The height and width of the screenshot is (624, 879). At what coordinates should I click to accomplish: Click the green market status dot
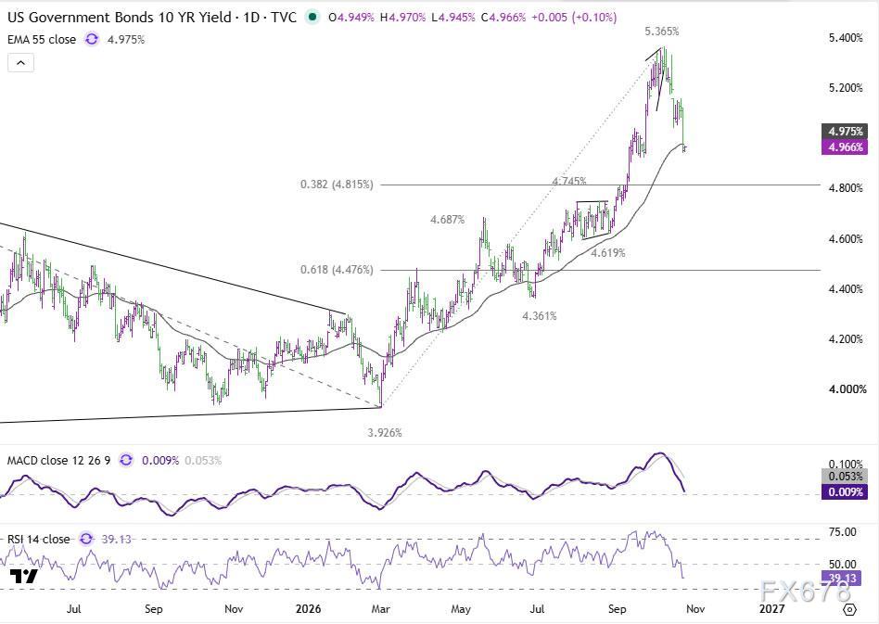point(312,18)
